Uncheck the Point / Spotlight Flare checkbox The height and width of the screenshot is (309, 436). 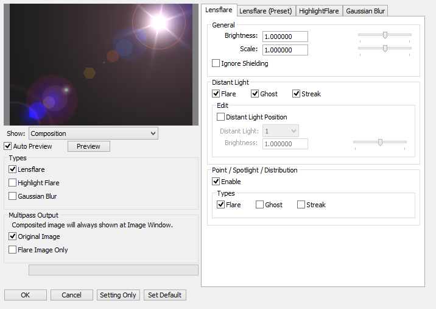coord(220,205)
